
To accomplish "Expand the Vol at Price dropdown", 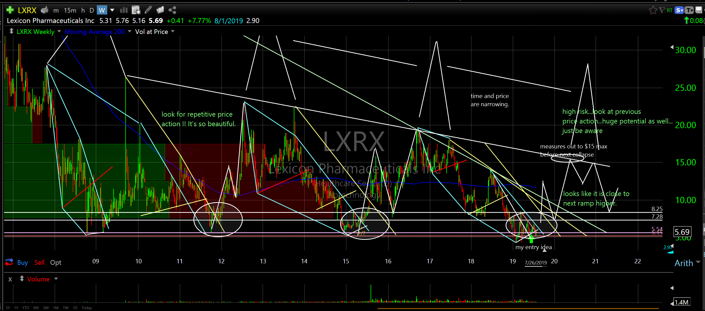I will click(x=173, y=31).
